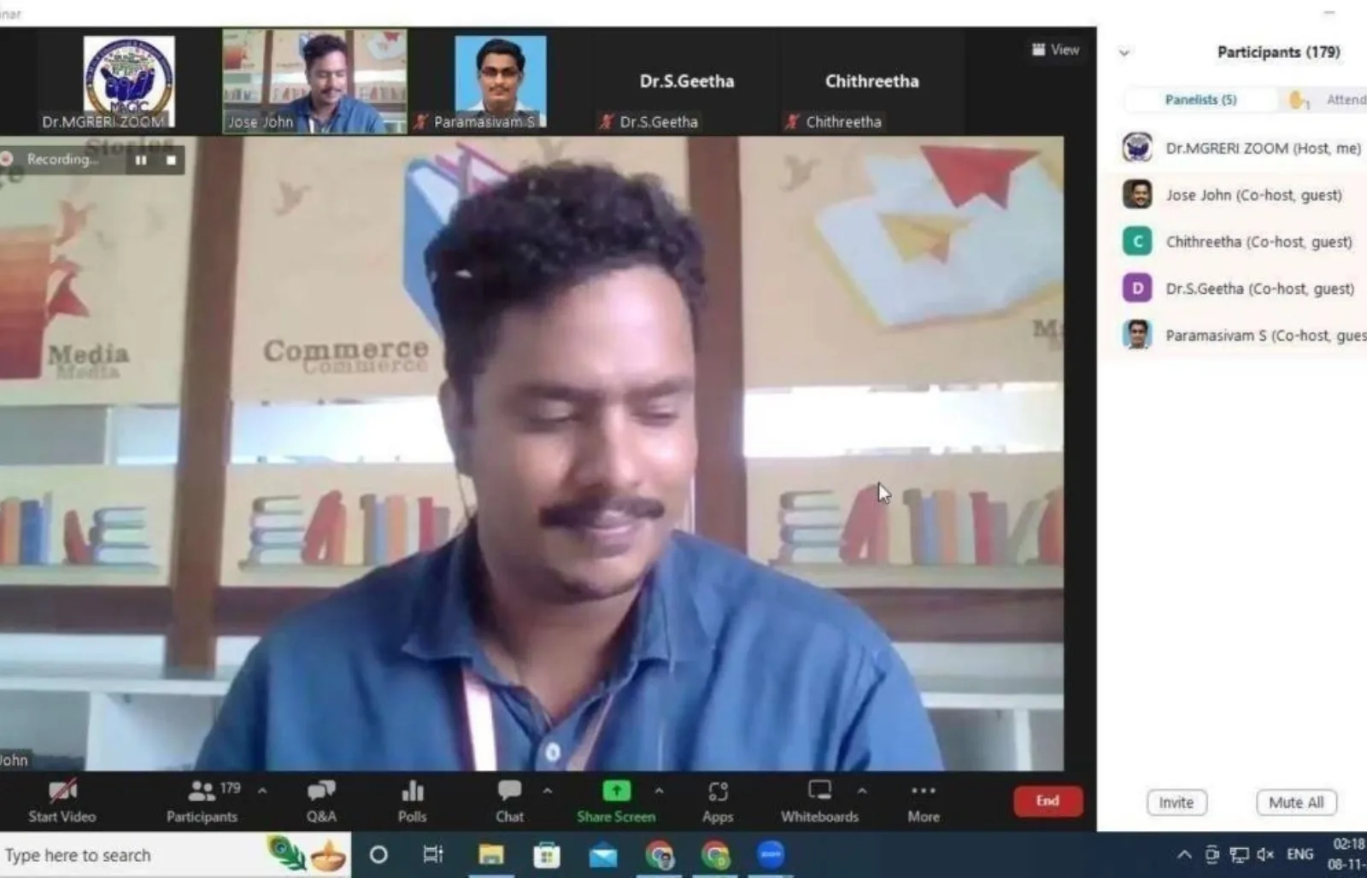Open Zoom Apps
The width and height of the screenshot is (1367, 878).
tap(718, 799)
